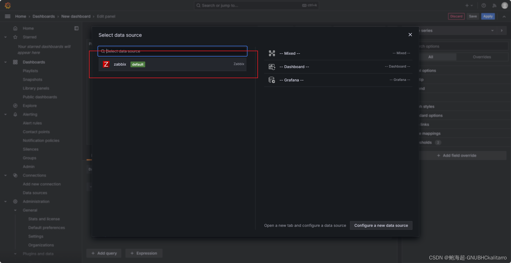511x263 pixels.
Task: Focus the Select data source search field
Action: tap(173, 51)
